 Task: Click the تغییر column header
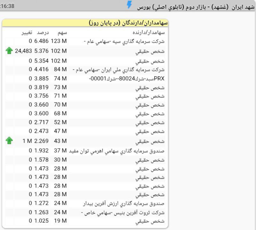coord(27,33)
